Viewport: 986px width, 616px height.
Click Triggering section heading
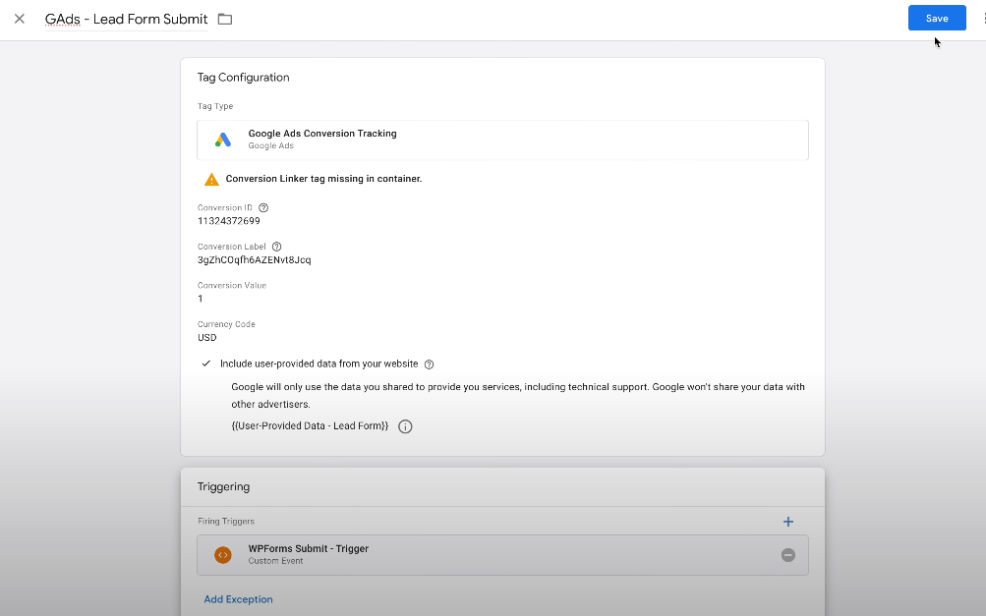click(x=223, y=487)
